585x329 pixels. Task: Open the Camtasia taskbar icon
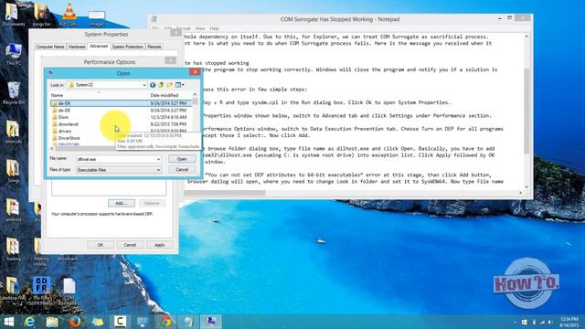120,322
